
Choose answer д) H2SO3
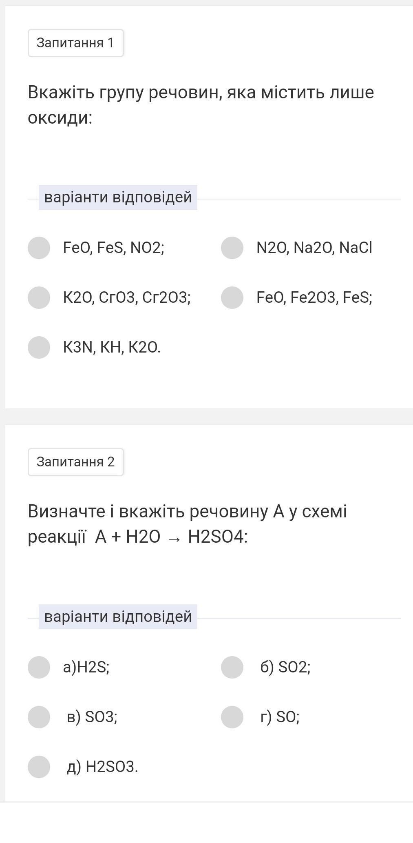pyautogui.click(x=39, y=767)
